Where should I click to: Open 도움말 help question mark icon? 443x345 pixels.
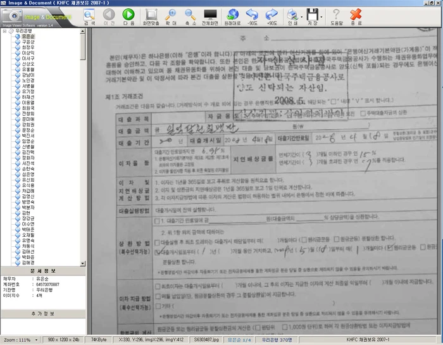pos(336,16)
